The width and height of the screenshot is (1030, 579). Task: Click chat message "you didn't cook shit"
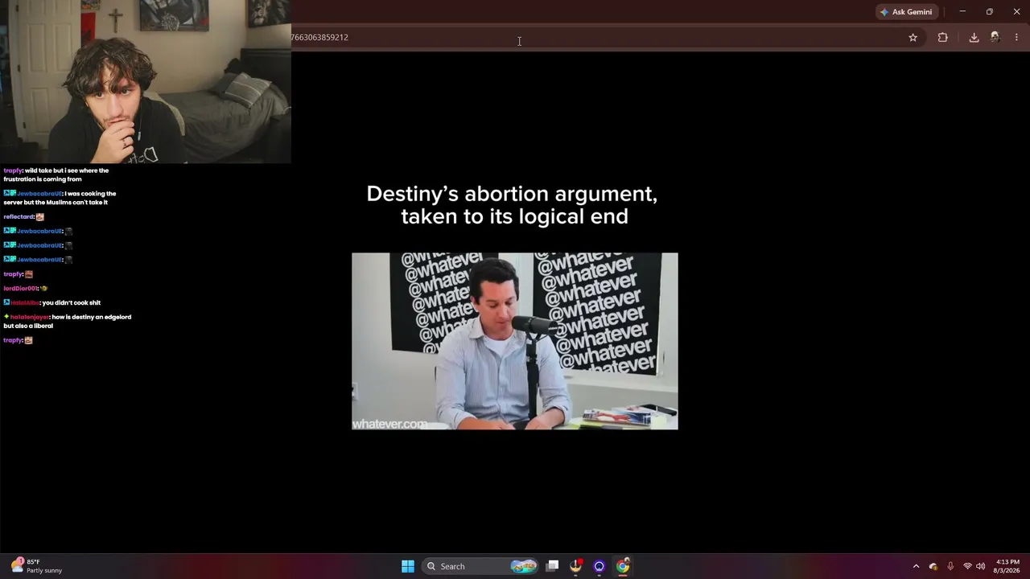[x=72, y=303]
